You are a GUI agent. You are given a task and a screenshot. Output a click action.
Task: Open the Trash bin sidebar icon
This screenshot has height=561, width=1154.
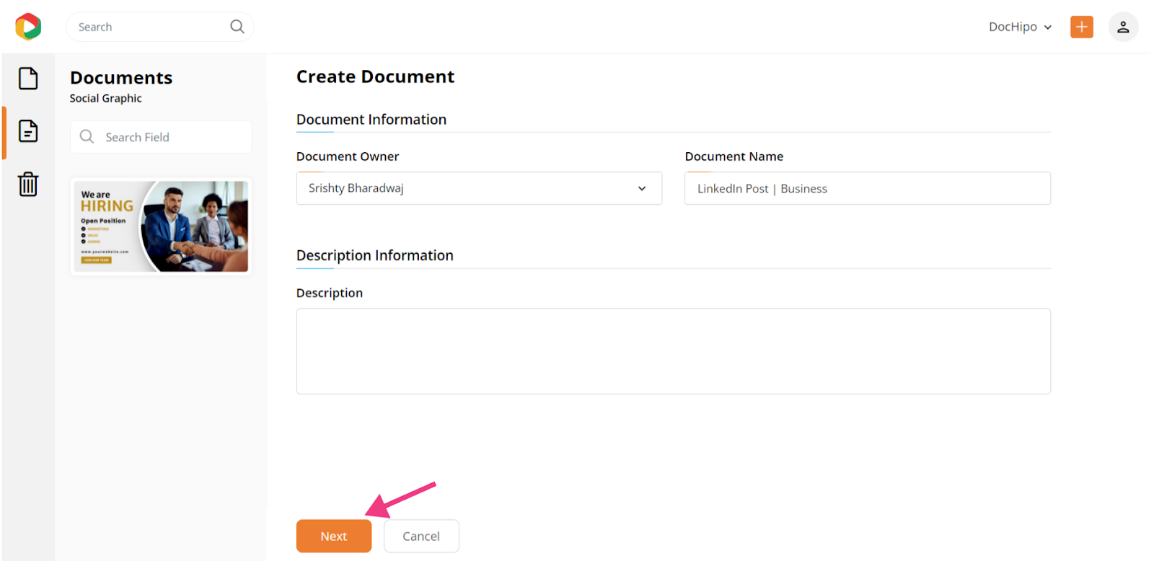pos(28,184)
